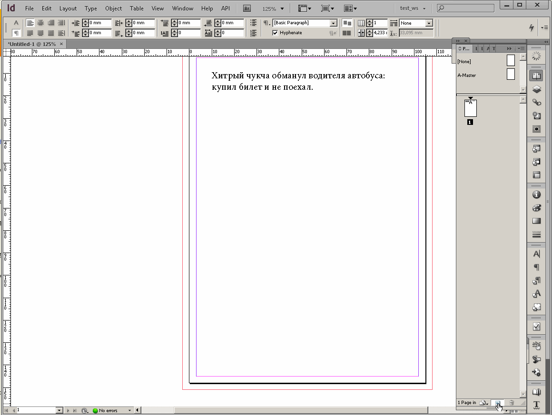This screenshot has height=415, width=552.
Task: Open the Character panel icon in dock
Action: click(x=536, y=254)
